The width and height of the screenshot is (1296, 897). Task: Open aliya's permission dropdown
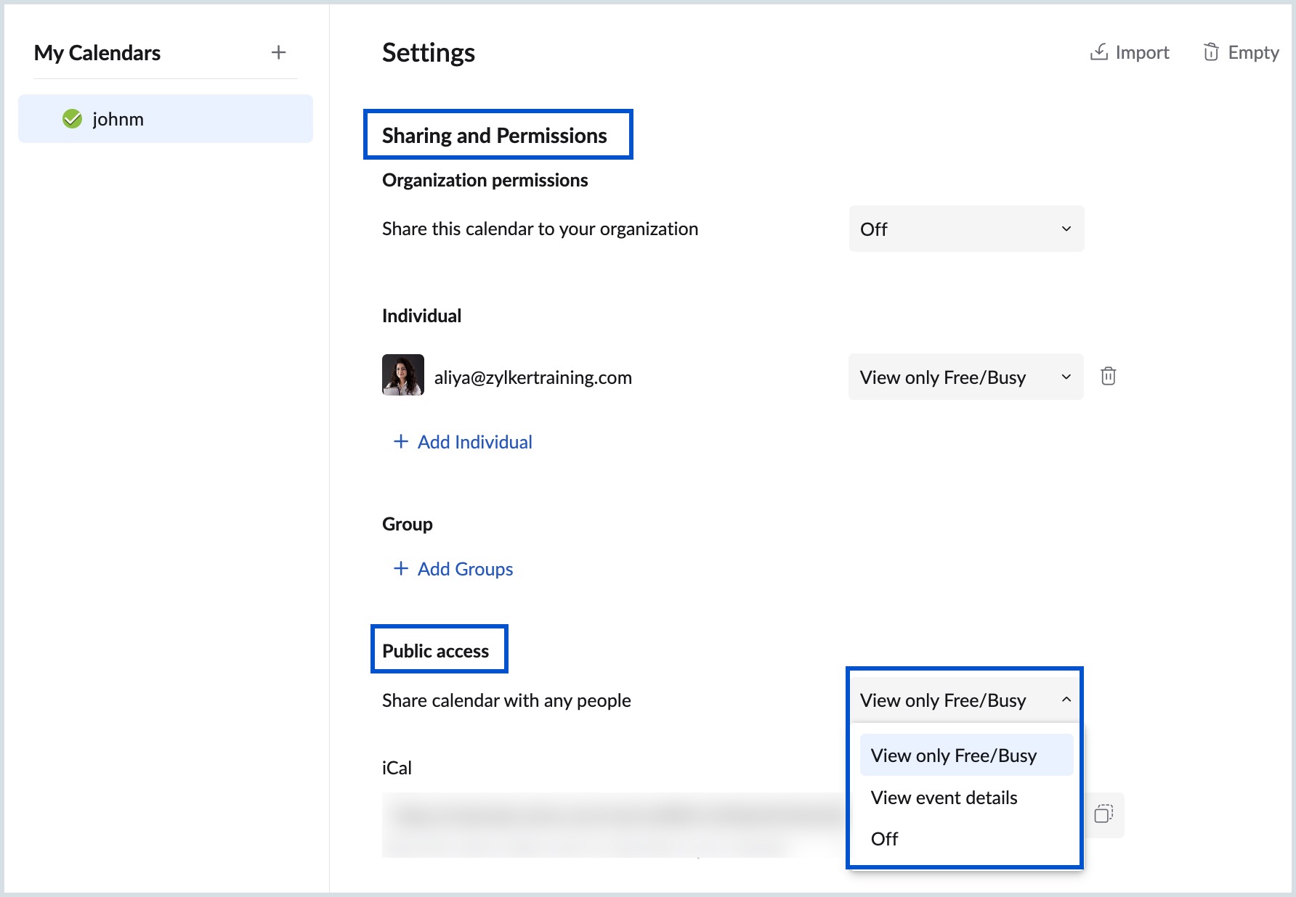tap(965, 377)
